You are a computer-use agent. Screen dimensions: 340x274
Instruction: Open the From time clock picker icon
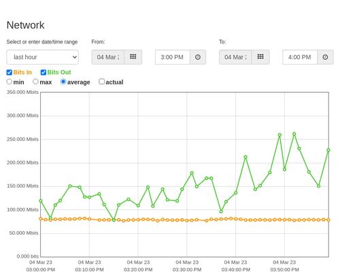click(198, 57)
